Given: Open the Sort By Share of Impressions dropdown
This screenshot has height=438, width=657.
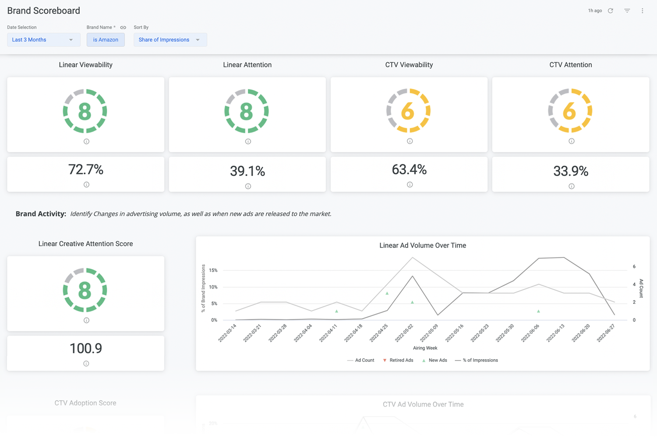Looking at the screenshot, I should click(170, 40).
